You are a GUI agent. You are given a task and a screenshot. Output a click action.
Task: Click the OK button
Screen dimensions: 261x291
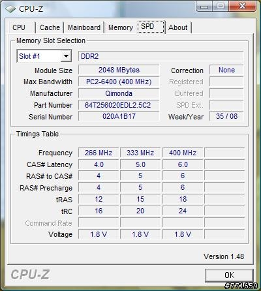coord(229,275)
